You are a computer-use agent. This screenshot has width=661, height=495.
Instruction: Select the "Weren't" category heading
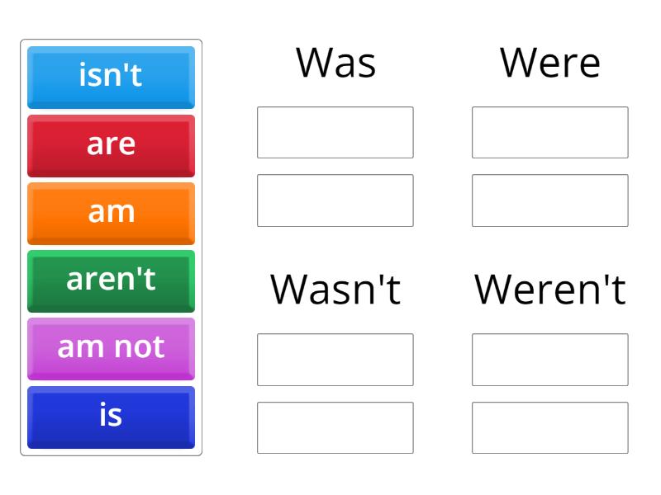pos(550,290)
